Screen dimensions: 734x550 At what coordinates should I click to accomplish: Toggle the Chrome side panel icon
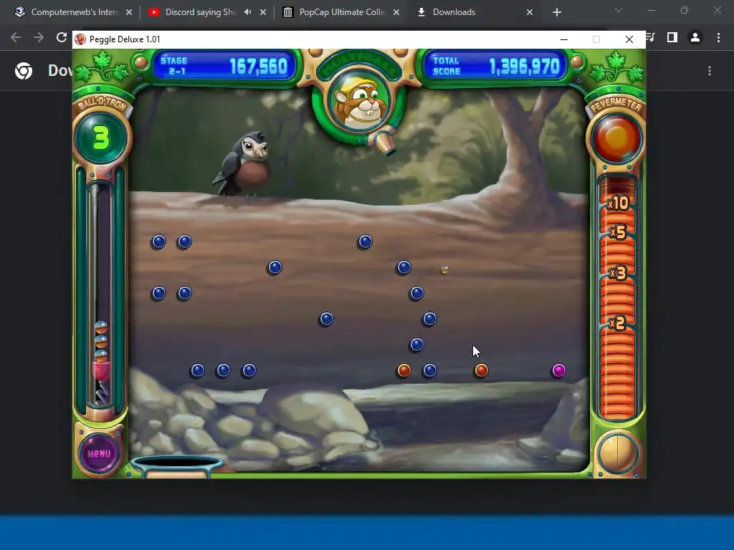click(672, 37)
